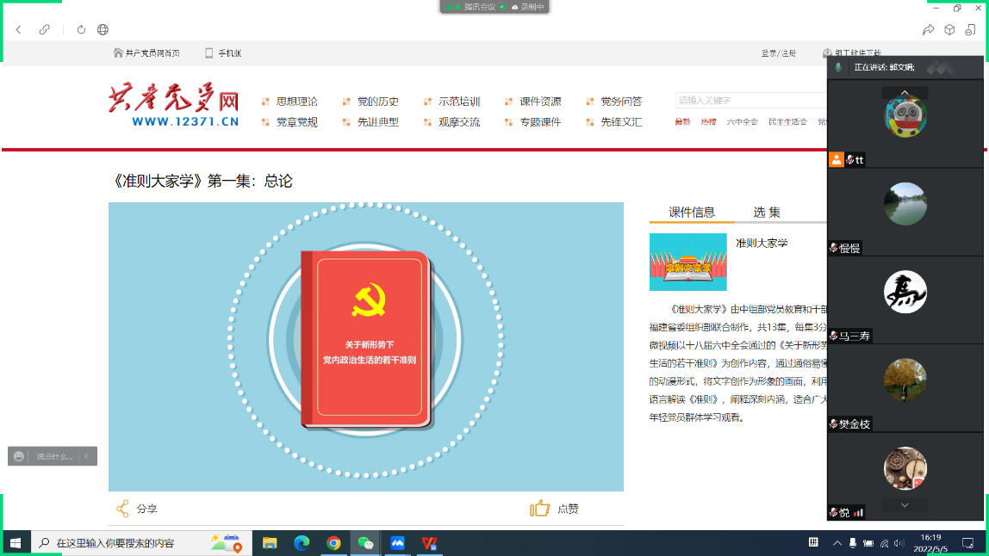Image resolution: width=989 pixels, height=556 pixels.
Task: Click the 准则大家学 course thumbnail
Action: tap(687, 262)
